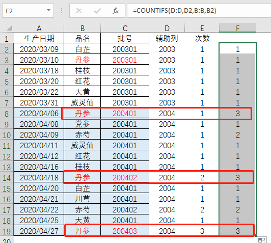Select column E header
The height and width of the screenshot is (243, 271).
click(x=202, y=28)
